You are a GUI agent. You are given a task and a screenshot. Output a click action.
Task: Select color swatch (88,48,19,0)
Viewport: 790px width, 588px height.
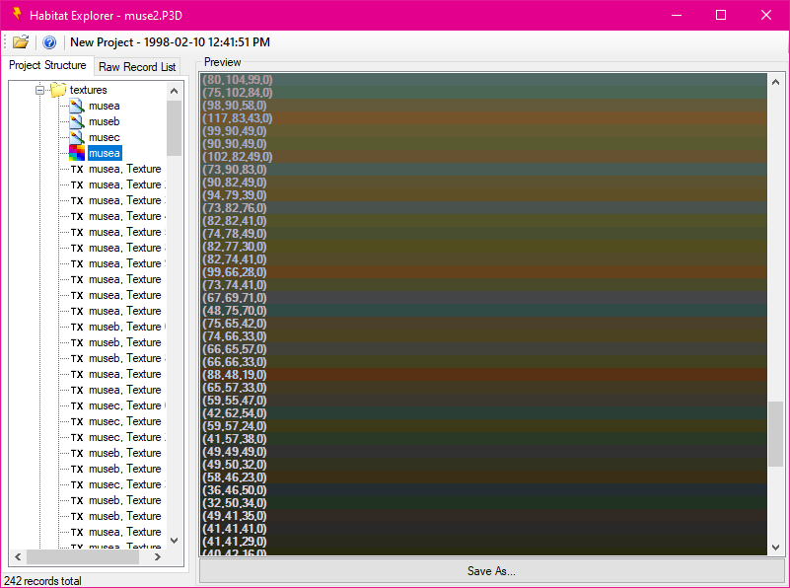click(483, 374)
